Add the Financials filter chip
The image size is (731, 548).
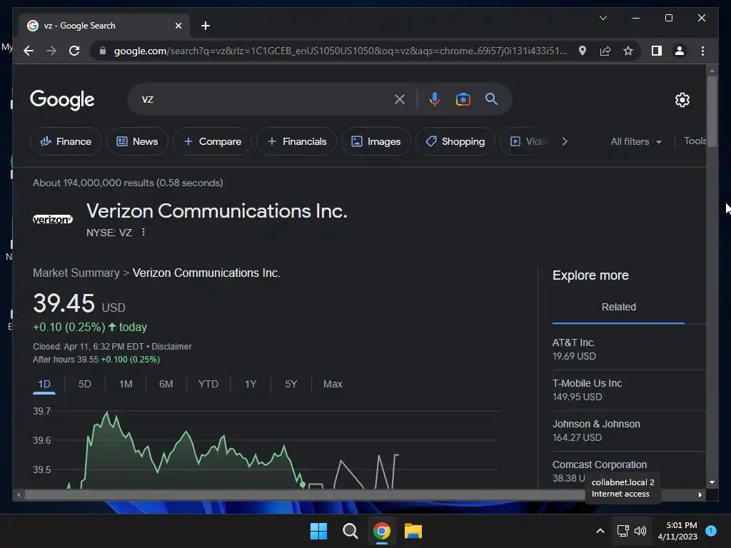point(296,141)
